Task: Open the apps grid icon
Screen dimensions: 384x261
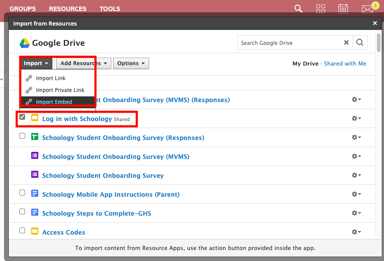Action: pyautogui.click(x=320, y=8)
